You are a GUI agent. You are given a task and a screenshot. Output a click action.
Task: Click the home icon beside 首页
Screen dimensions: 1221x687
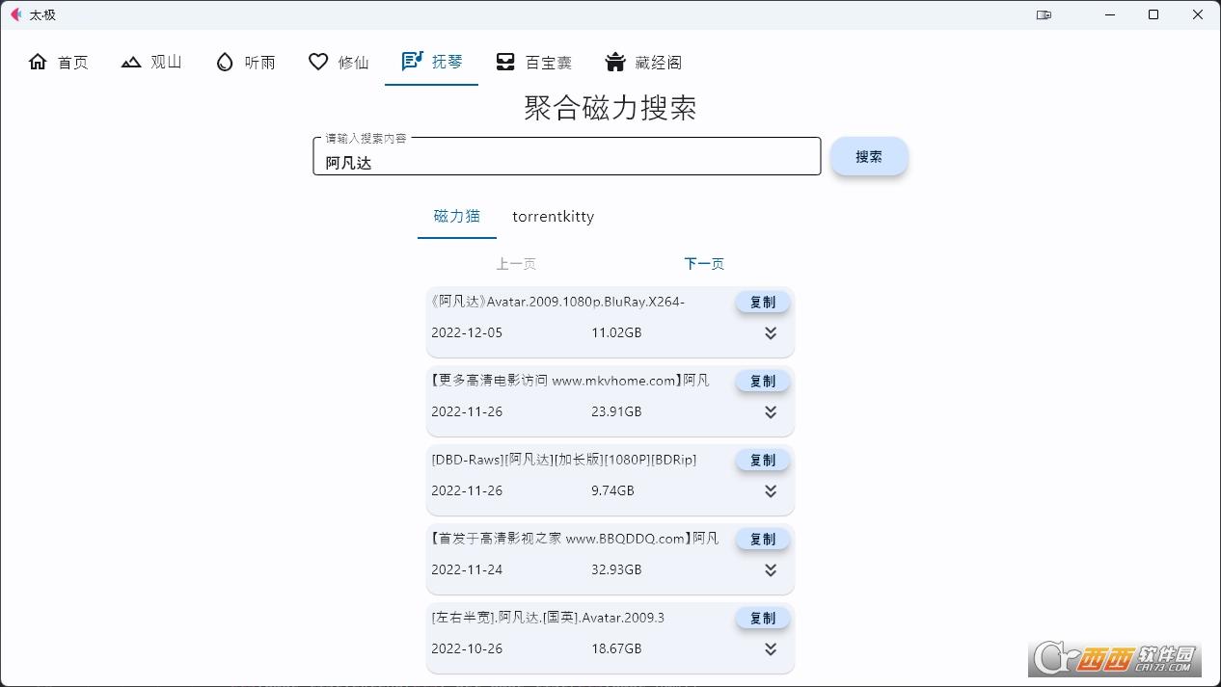38,62
